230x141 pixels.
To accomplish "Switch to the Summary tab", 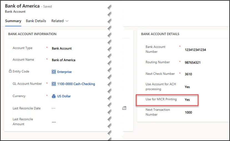I will pyautogui.click(x=13, y=21).
